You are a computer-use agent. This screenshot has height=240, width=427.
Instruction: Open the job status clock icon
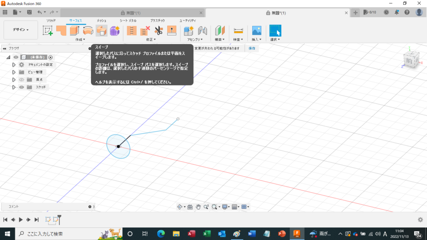tap(386, 12)
